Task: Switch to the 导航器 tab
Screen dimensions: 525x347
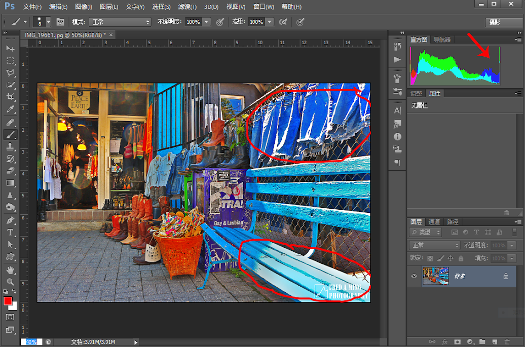Action: coord(442,40)
